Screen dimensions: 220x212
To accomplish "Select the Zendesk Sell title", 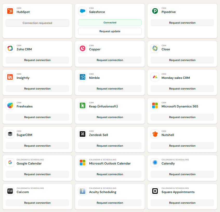I will tap(98, 135).
